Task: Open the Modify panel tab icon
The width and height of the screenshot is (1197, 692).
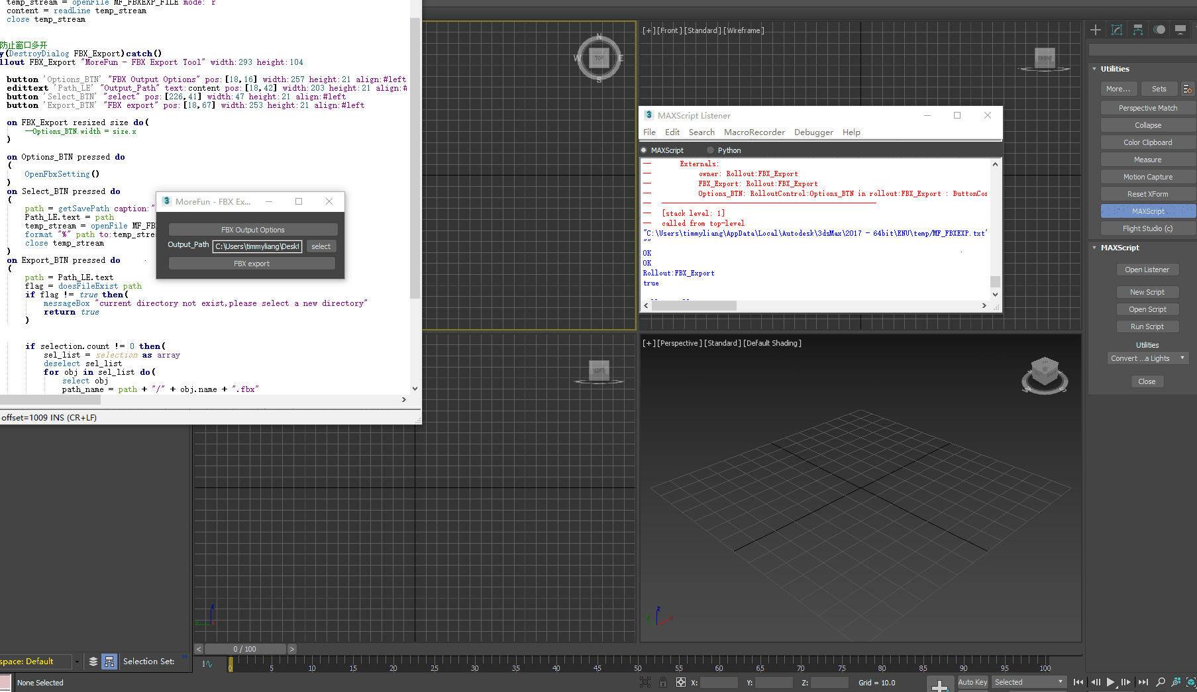Action: 1117,30
